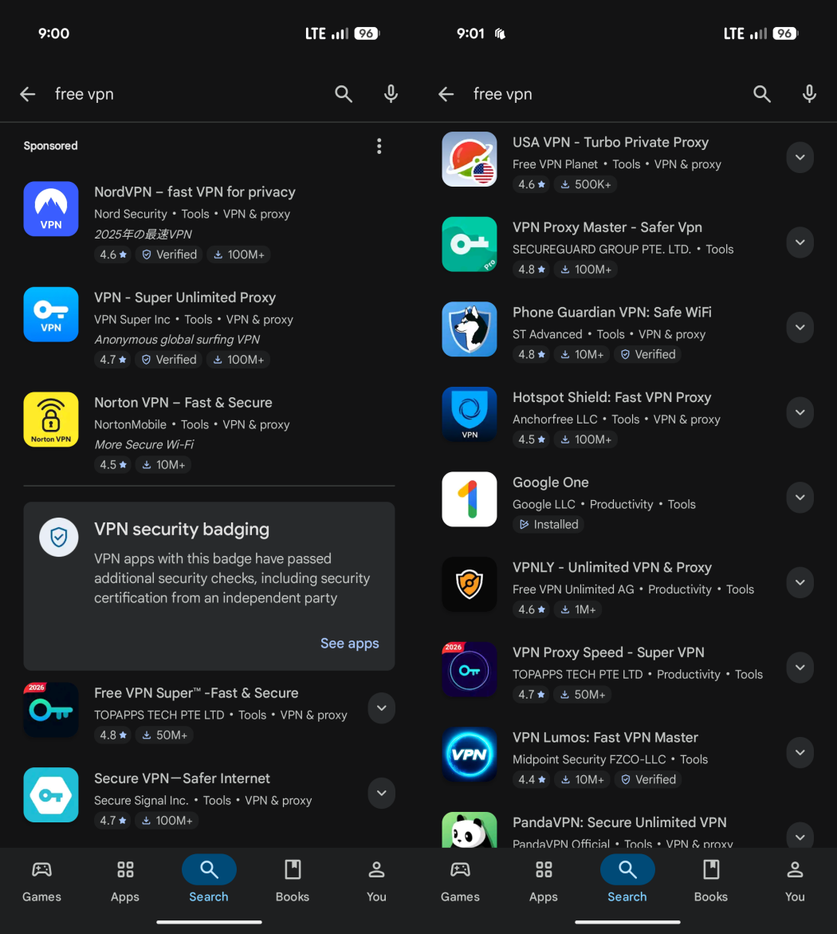Click the See apps link
837x934 pixels.
349,644
